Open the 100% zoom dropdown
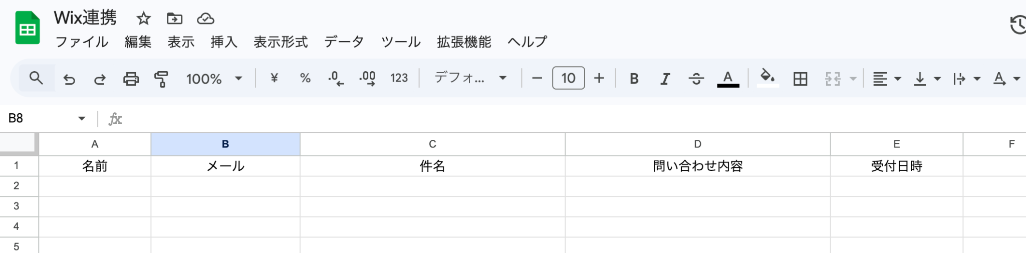1026x253 pixels. click(214, 79)
